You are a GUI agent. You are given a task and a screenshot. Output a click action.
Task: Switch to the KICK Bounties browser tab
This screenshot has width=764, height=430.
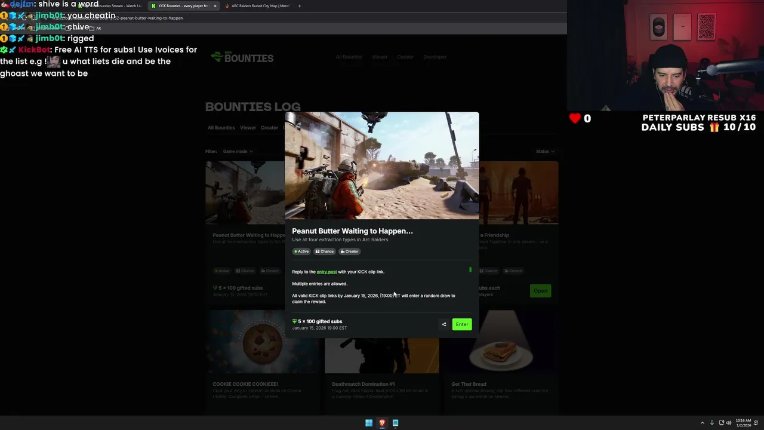(x=183, y=6)
